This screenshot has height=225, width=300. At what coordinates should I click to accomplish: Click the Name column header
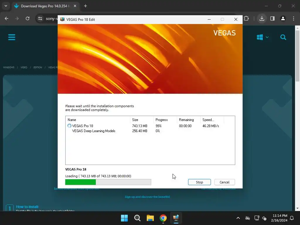tap(98, 120)
